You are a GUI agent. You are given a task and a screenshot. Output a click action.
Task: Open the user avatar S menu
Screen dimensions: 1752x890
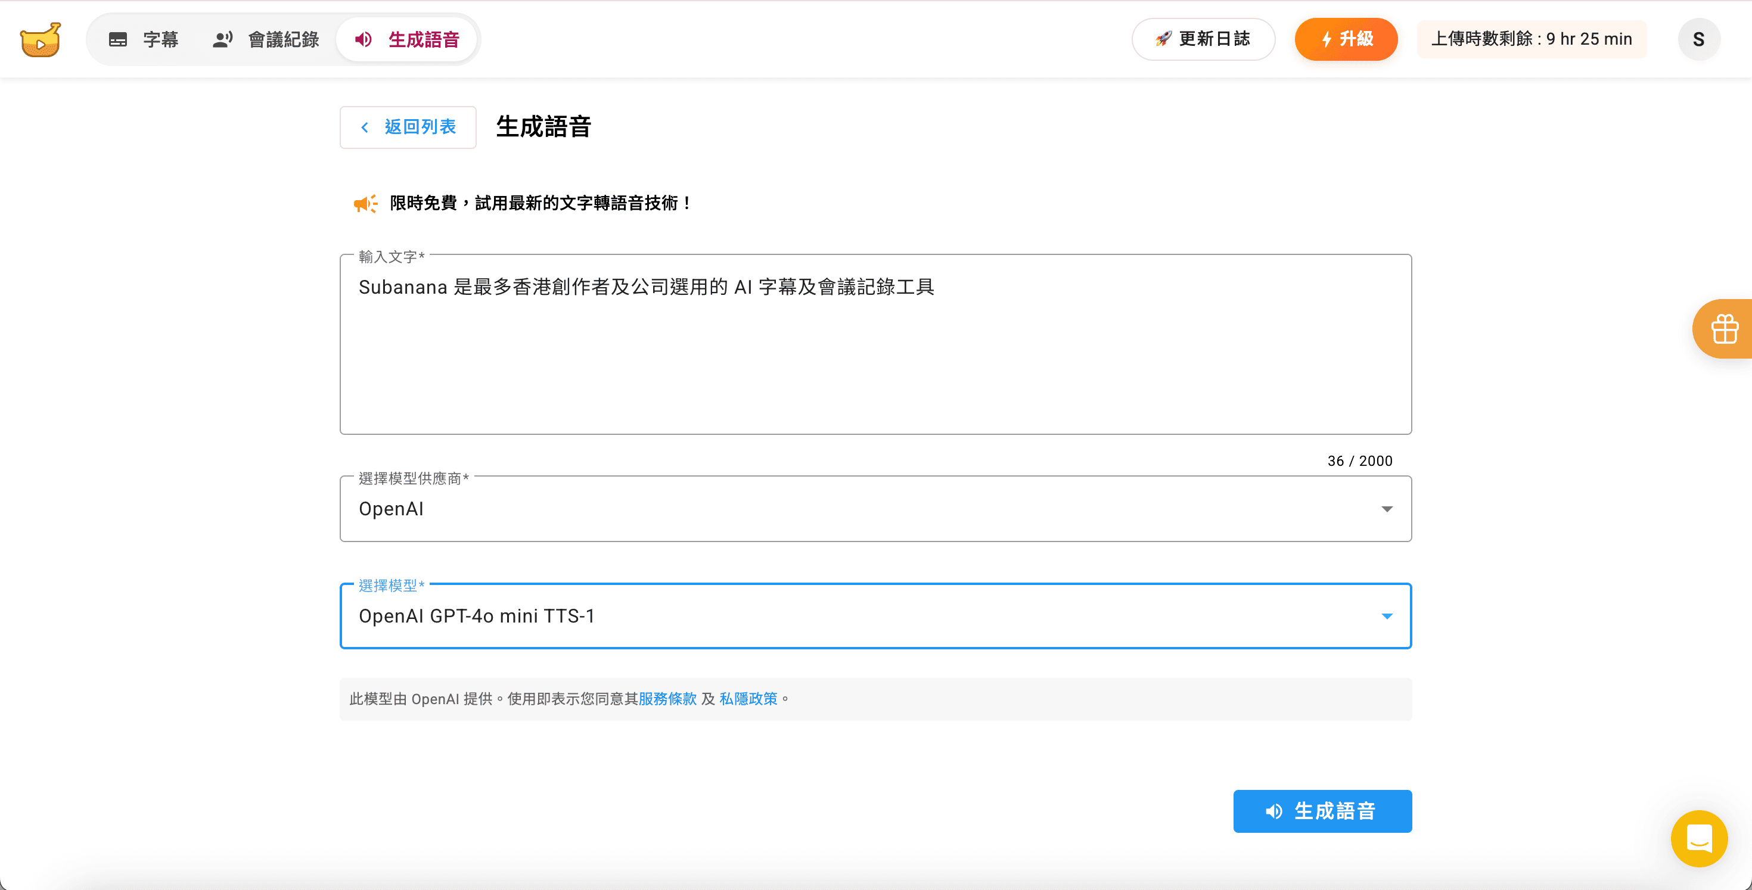(x=1698, y=39)
